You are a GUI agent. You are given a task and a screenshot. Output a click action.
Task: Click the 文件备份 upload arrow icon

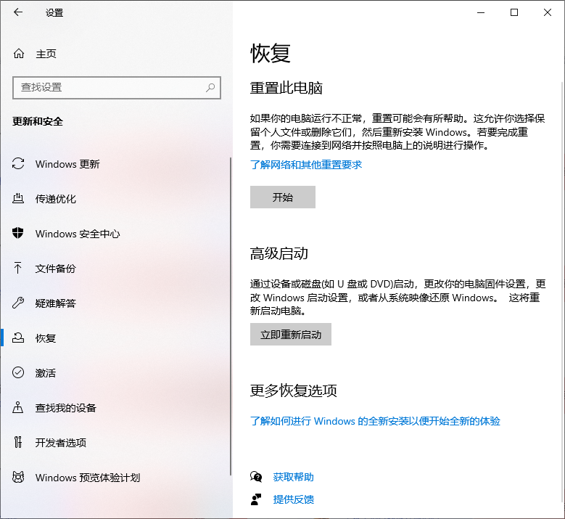(18, 268)
